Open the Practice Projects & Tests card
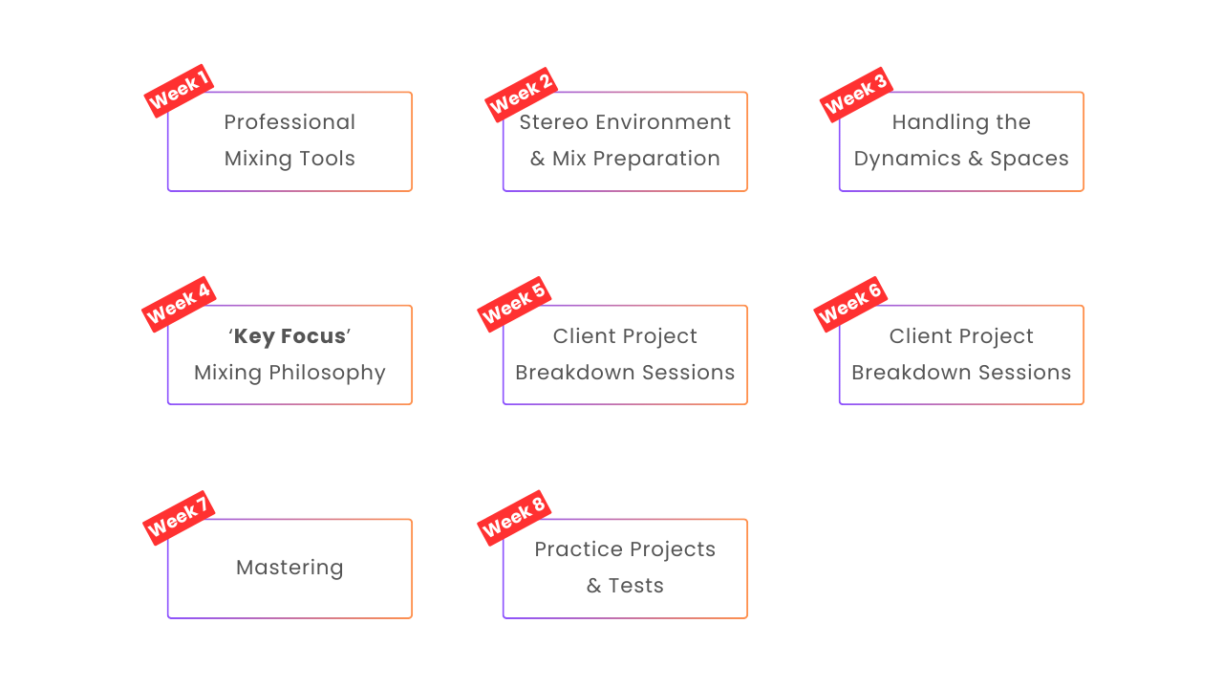The width and height of the screenshot is (1223, 688). [626, 569]
